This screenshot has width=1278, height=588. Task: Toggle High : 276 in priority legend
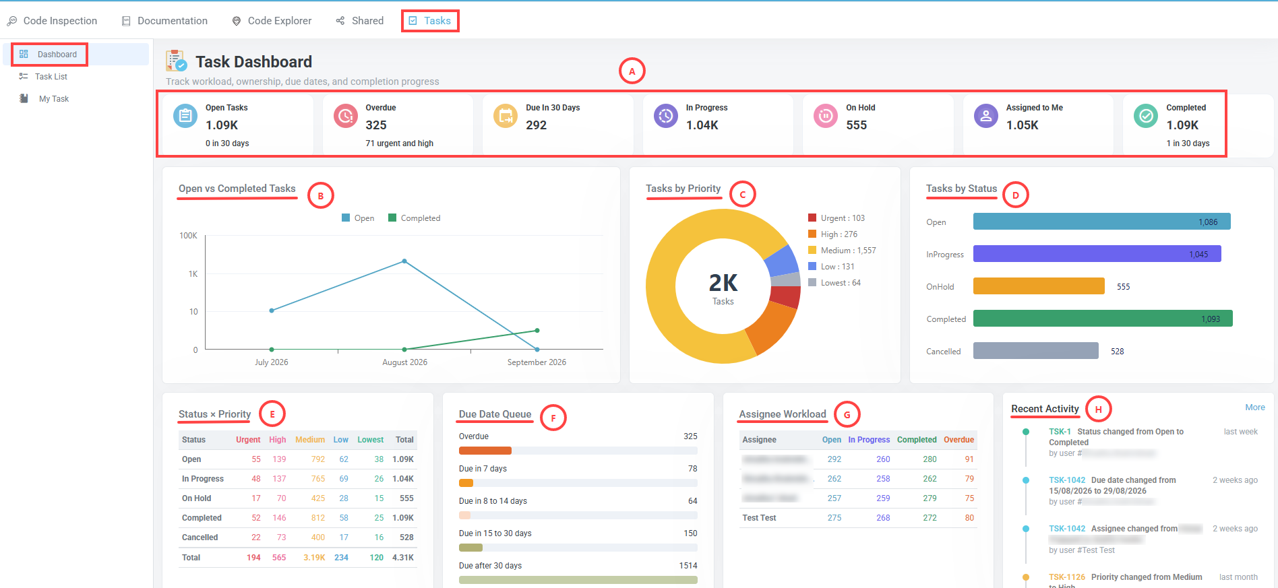point(833,234)
